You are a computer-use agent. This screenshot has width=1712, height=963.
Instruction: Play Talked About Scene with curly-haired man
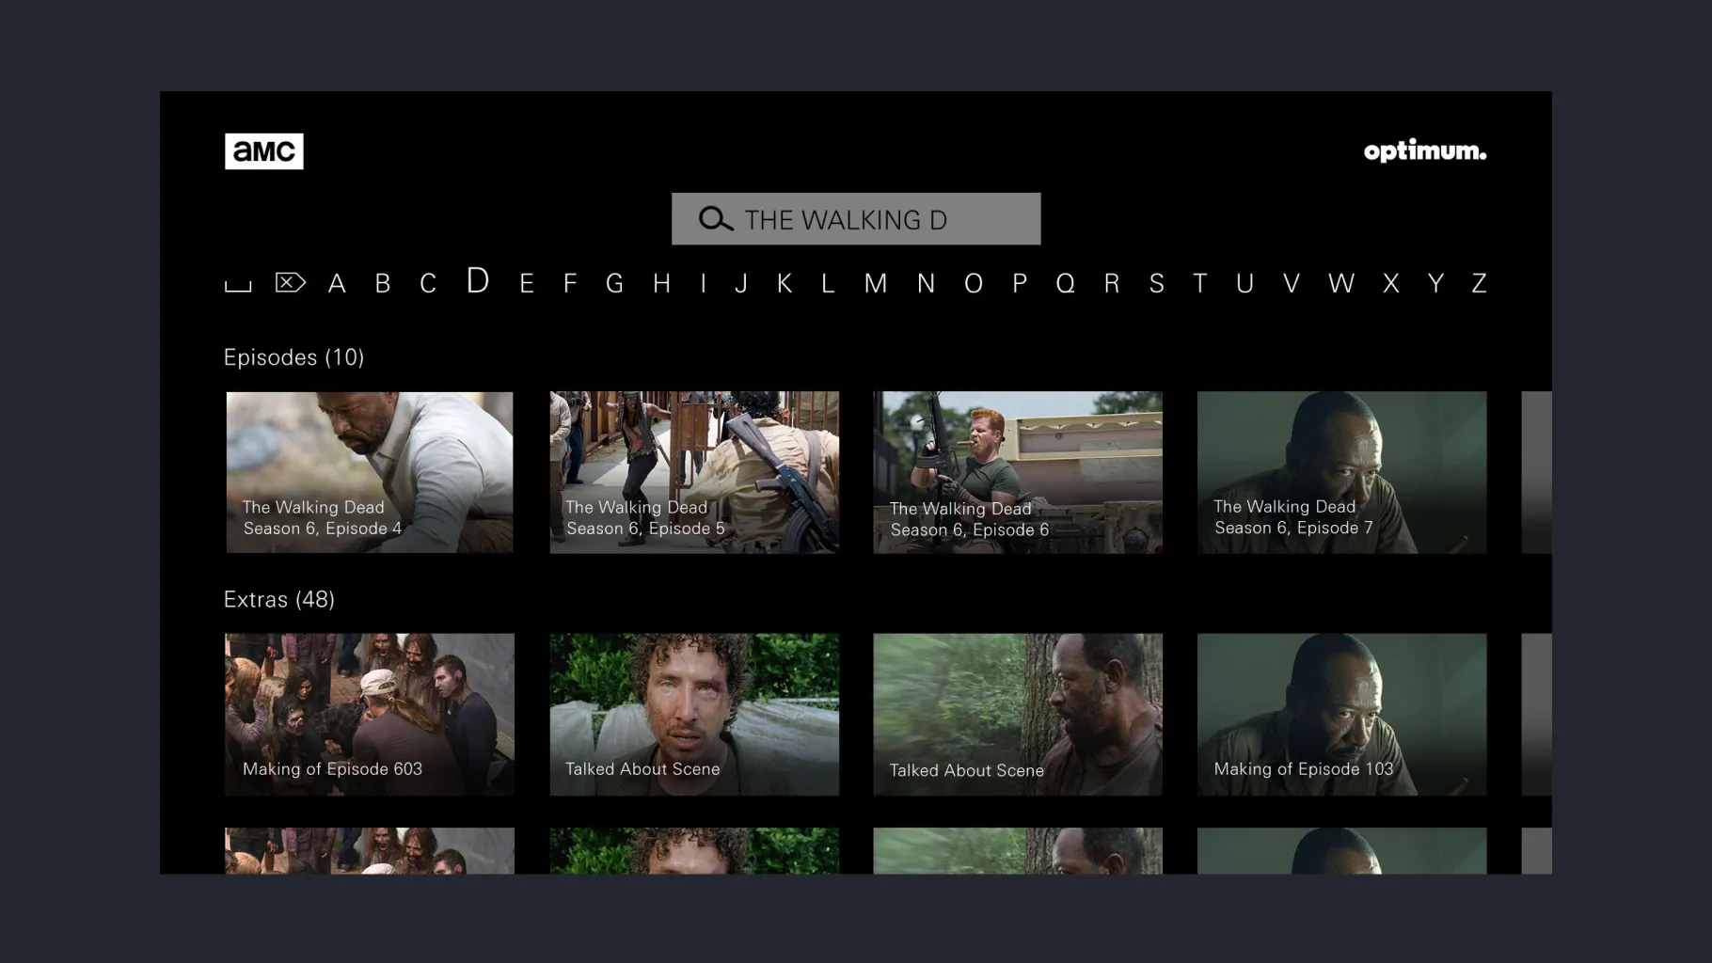click(x=694, y=714)
